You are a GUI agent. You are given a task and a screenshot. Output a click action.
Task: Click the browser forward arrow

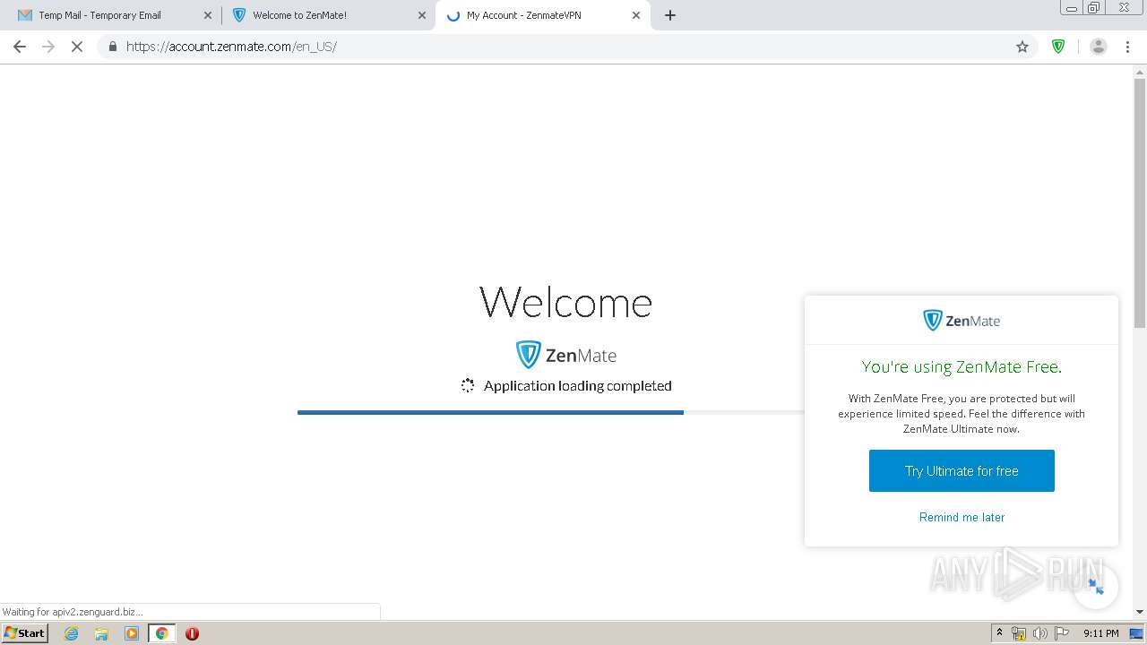[48, 47]
